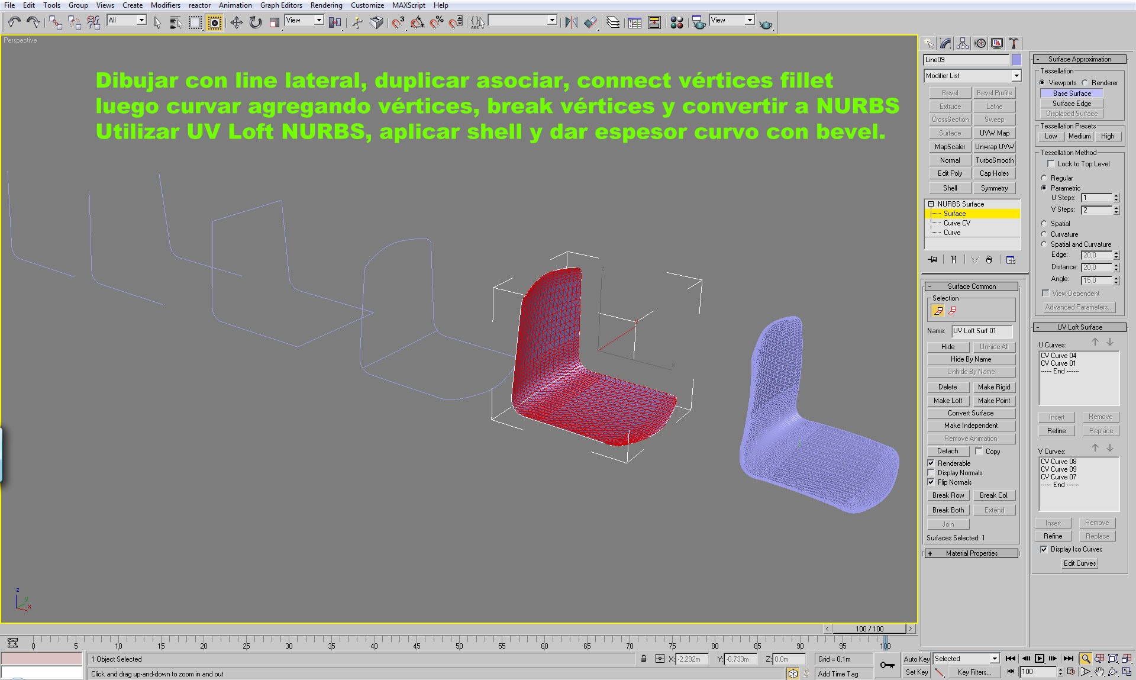This screenshot has height=680, width=1136.
Task: Click the Undo arrow icon
Action: [14, 22]
